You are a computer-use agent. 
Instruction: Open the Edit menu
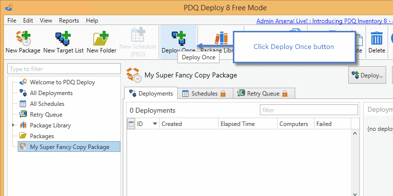tap(28, 21)
